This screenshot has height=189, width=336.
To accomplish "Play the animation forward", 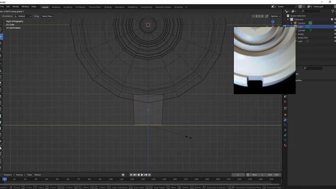I will 142,175.
